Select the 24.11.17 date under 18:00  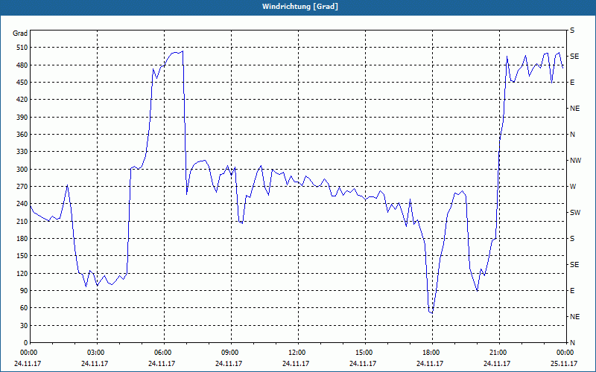point(430,364)
